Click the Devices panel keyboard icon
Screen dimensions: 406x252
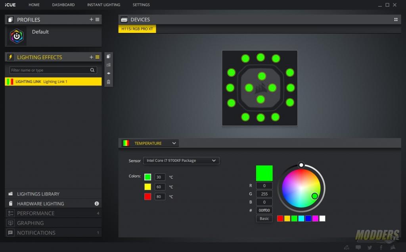click(124, 20)
